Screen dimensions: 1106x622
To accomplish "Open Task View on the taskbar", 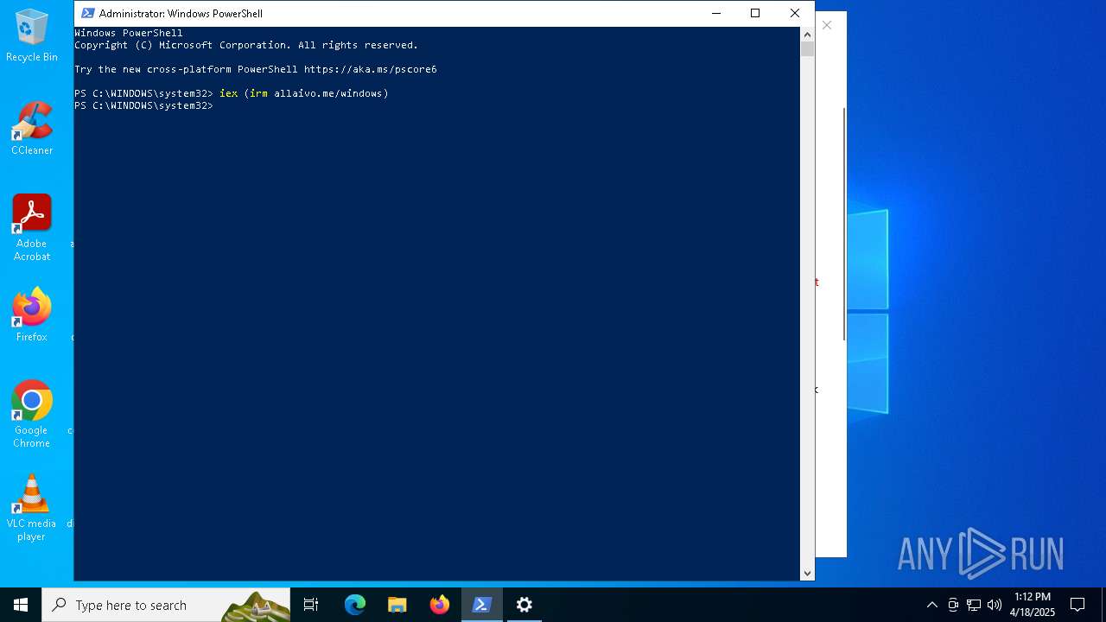I will [x=311, y=605].
